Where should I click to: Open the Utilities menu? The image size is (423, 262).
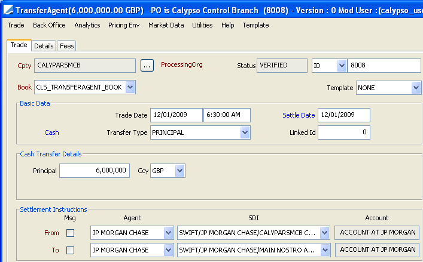(202, 25)
